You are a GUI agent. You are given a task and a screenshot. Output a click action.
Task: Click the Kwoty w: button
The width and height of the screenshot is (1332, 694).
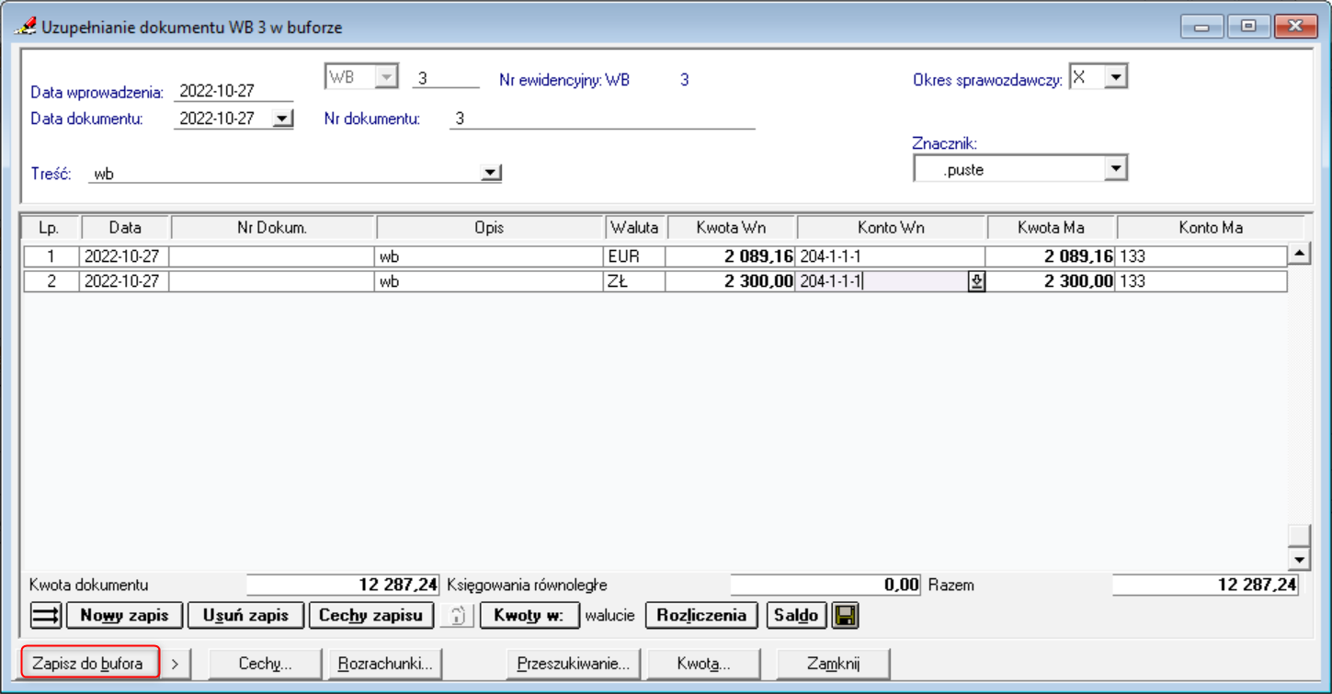coord(529,615)
